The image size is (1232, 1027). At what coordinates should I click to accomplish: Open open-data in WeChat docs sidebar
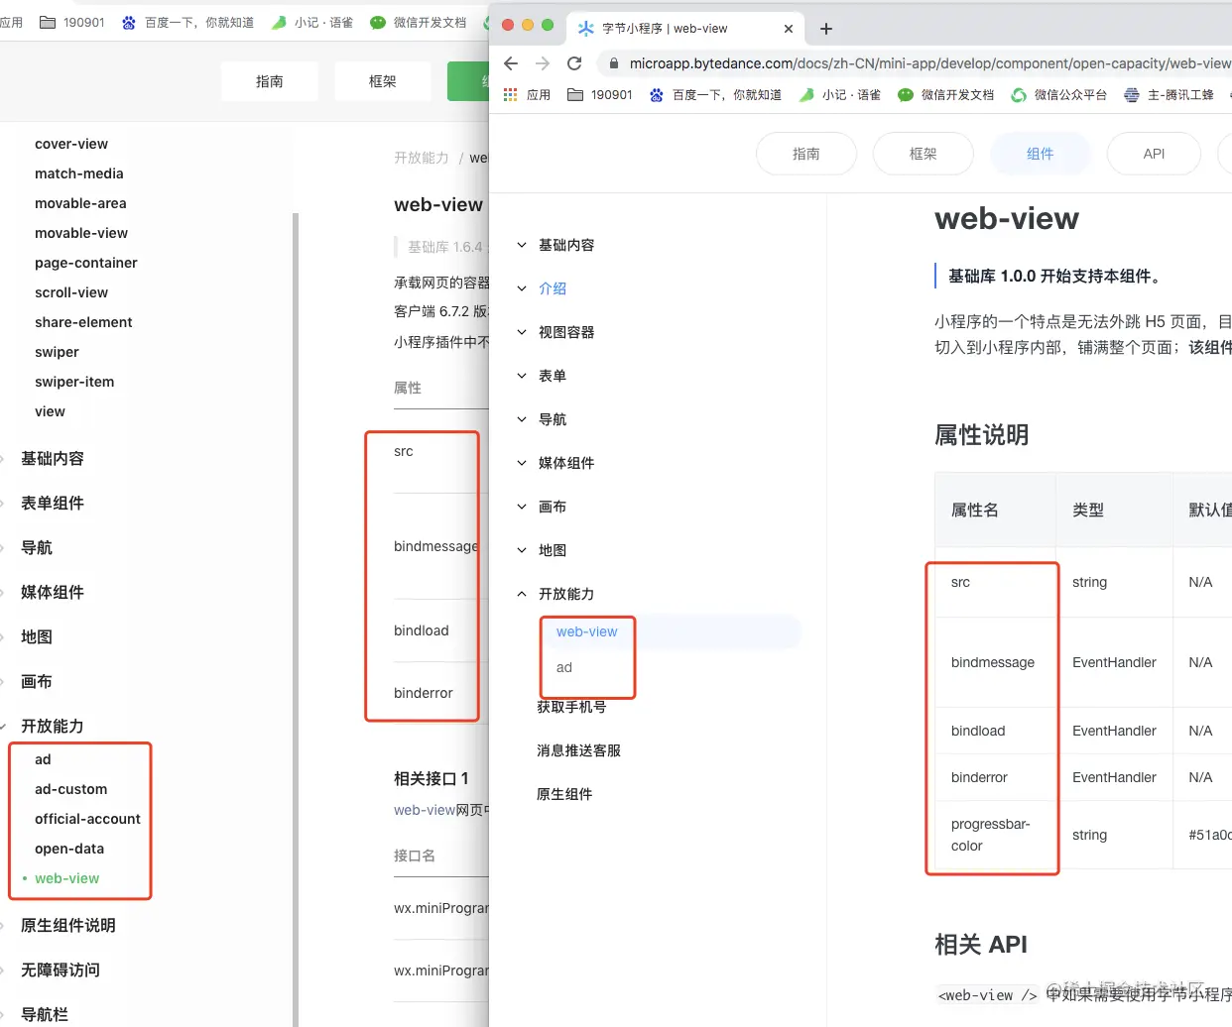point(69,849)
